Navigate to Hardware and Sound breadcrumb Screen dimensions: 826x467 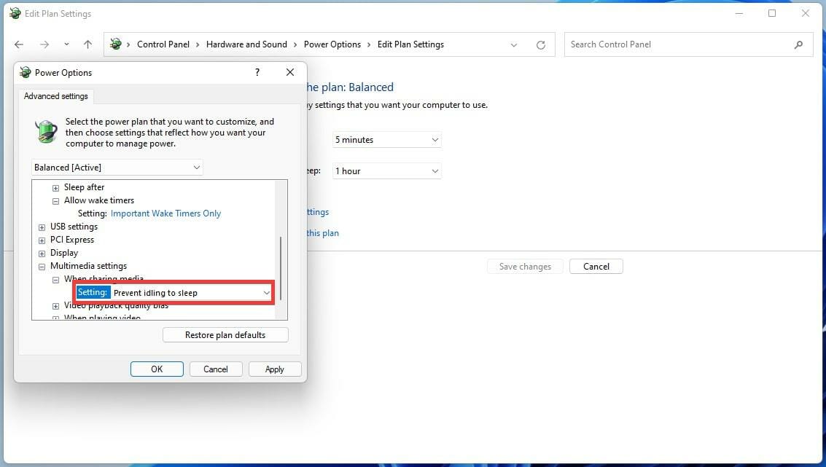click(x=246, y=44)
